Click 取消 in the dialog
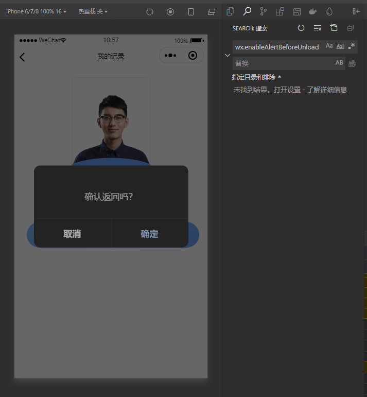The image size is (367, 397). point(73,233)
